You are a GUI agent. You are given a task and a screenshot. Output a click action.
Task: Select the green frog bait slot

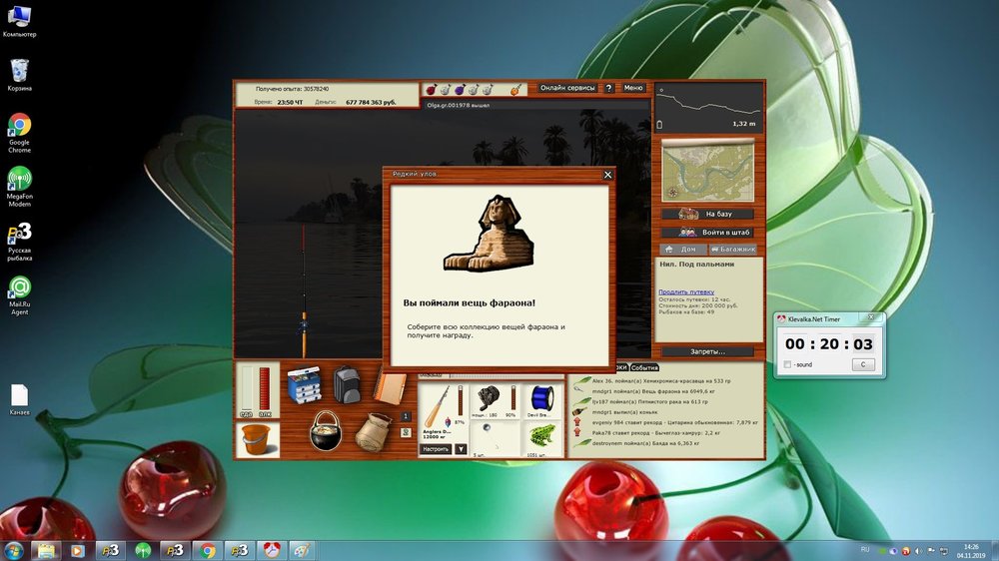(543, 436)
